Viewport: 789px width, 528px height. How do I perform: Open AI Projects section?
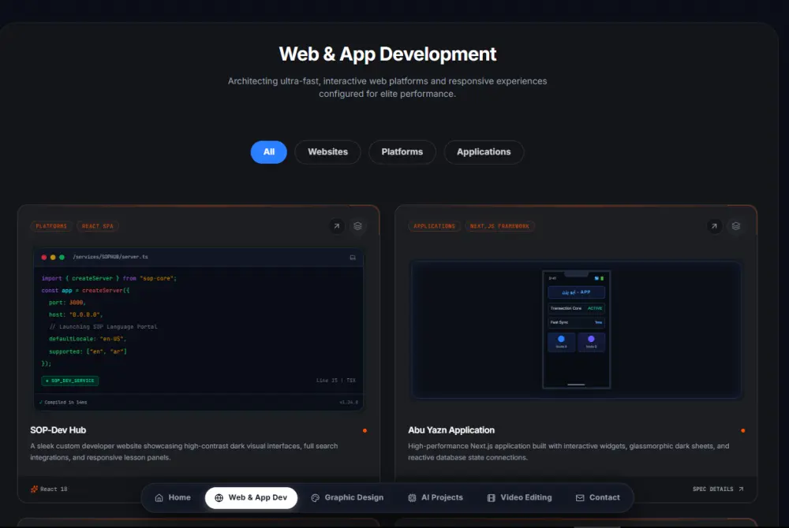pos(436,497)
